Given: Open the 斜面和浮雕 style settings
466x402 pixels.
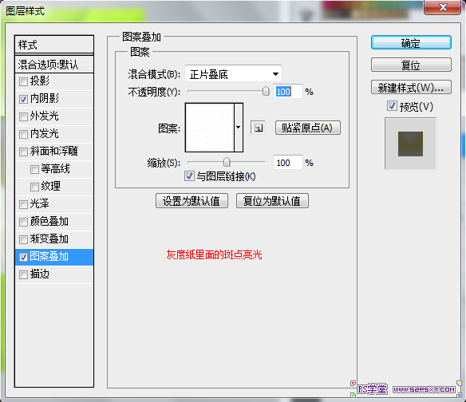Looking at the screenshot, I should (53, 152).
